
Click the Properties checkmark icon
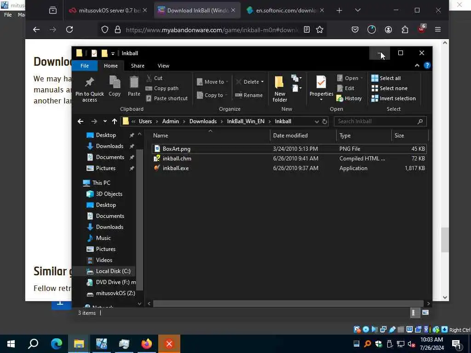point(321,83)
